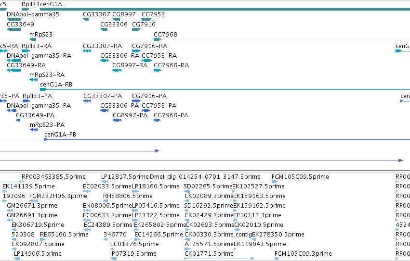This screenshot has width=410, height=261.
Task: Select the DNApol-gamma35 gene feature
Action: (x=13, y=19)
